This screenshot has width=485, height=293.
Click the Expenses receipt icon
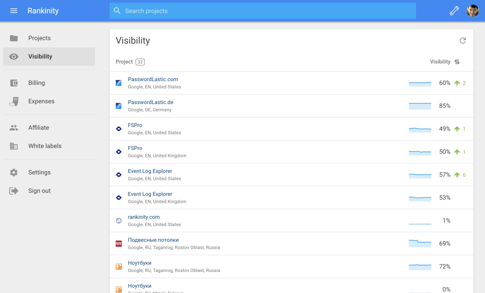[14, 101]
